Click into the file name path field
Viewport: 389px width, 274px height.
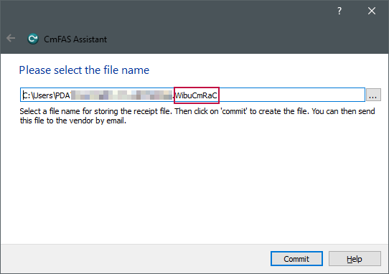click(192, 95)
